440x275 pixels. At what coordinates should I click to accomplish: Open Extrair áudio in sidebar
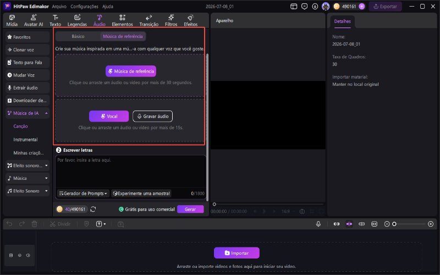[27, 88]
